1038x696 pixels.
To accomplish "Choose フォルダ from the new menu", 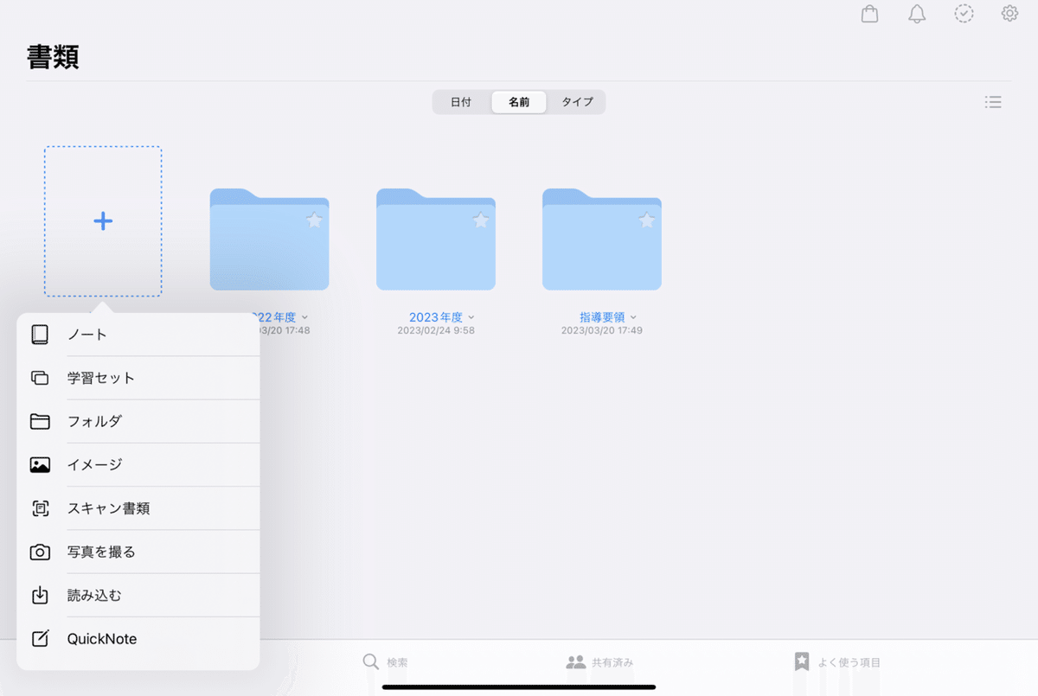I will click(138, 421).
